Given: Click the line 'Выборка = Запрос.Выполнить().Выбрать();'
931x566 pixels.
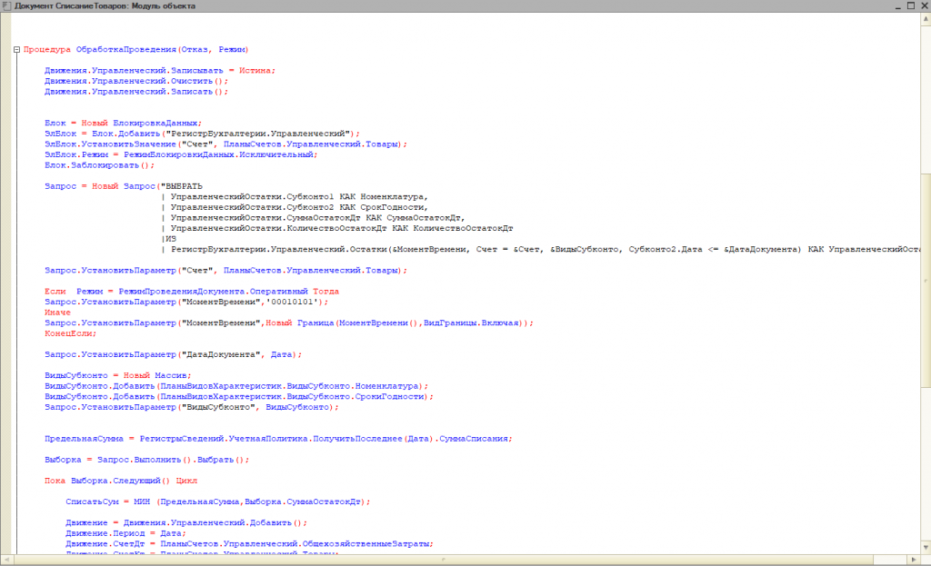Looking at the screenshot, I should [x=146, y=460].
